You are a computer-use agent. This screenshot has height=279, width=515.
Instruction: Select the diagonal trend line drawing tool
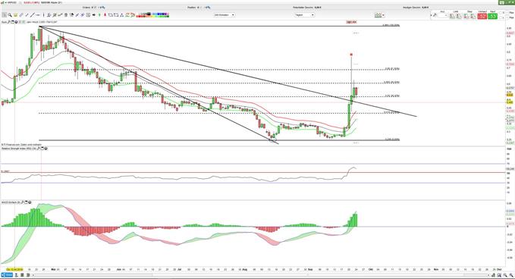(x=32, y=14)
